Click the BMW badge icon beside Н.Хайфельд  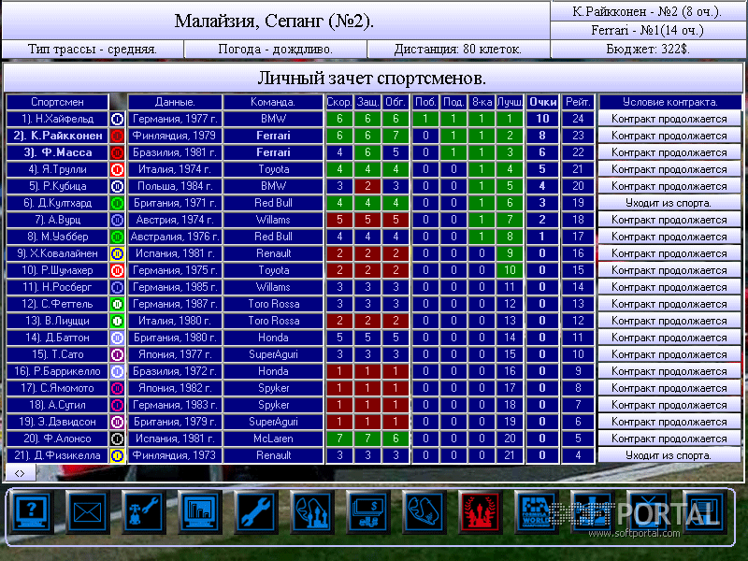pos(118,119)
